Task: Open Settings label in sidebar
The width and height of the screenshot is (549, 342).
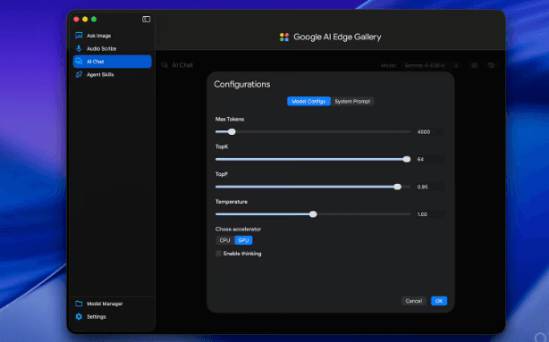Action: pos(97,316)
